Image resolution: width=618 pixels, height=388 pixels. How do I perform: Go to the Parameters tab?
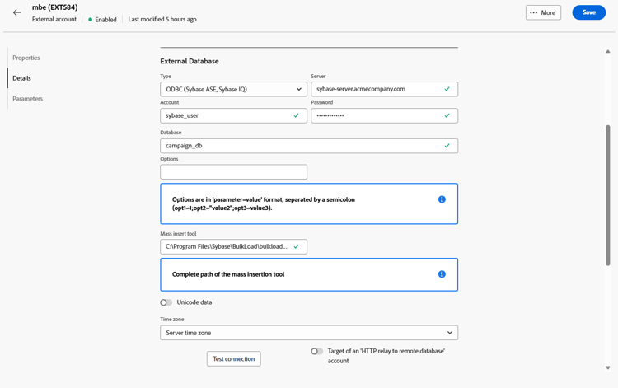pos(28,99)
